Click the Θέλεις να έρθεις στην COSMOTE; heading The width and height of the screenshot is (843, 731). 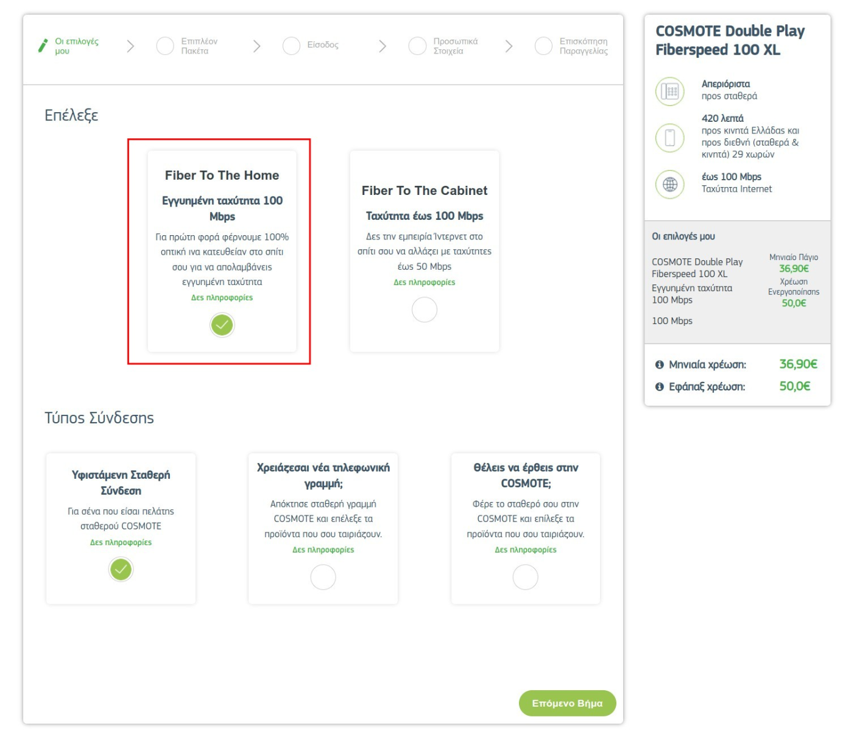coord(526,476)
